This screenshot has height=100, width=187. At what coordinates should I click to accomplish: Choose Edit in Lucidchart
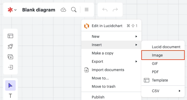pos(111,26)
